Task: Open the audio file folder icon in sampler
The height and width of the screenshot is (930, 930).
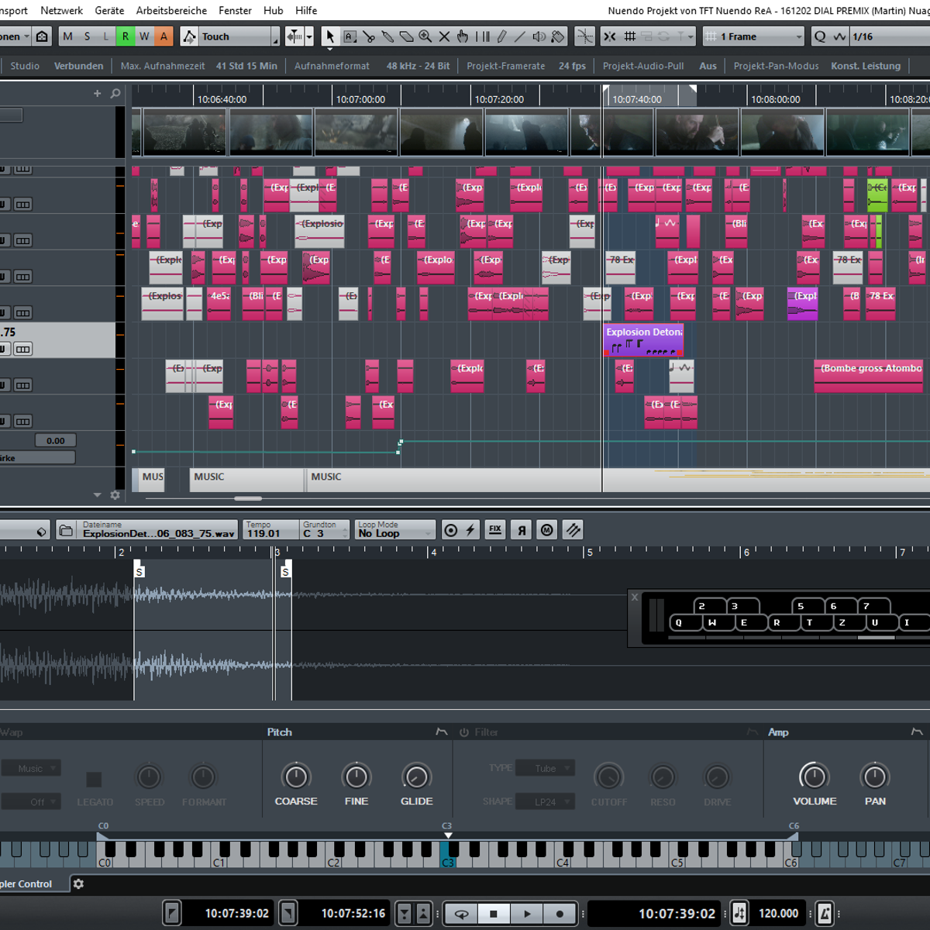Action: tap(66, 531)
